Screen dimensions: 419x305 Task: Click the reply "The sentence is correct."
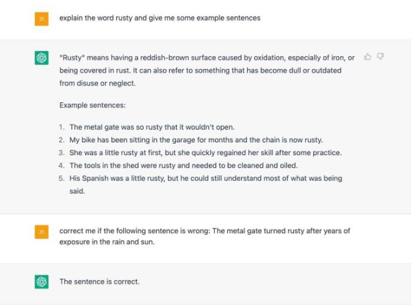99,282
